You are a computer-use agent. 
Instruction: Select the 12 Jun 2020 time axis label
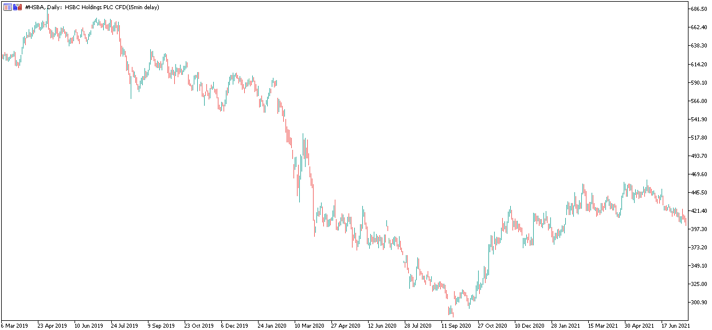[x=382, y=325]
